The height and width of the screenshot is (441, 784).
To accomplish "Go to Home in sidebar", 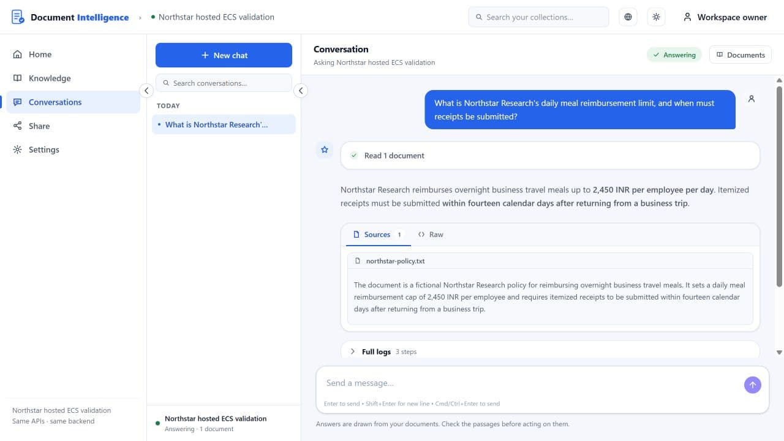I will 73,55.
